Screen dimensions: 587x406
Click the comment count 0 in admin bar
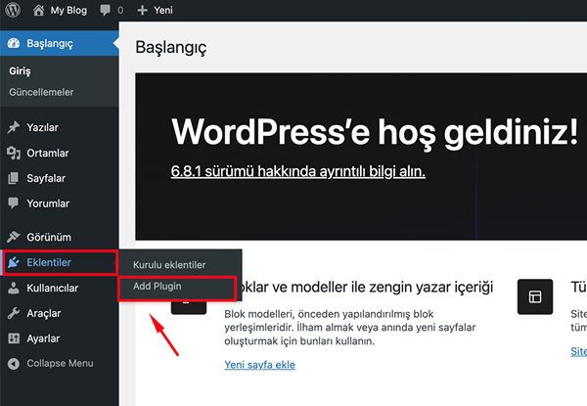point(120,10)
